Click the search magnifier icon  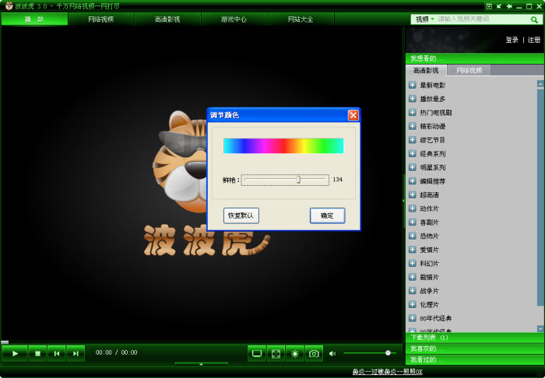tap(536, 19)
